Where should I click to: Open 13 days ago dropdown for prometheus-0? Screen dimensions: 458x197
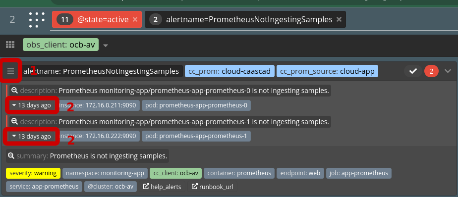click(x=31, y=105)
